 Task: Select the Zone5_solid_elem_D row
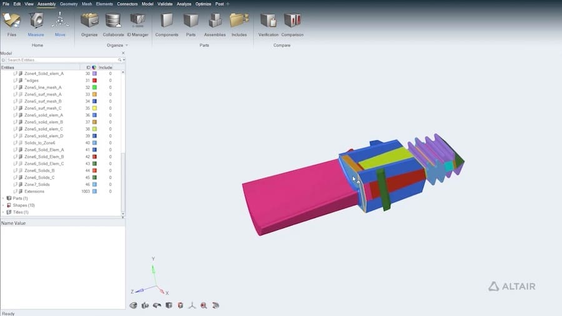pyautogui.click(x=60, y=136)
